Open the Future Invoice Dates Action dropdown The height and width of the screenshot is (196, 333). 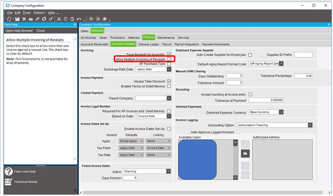168,171
